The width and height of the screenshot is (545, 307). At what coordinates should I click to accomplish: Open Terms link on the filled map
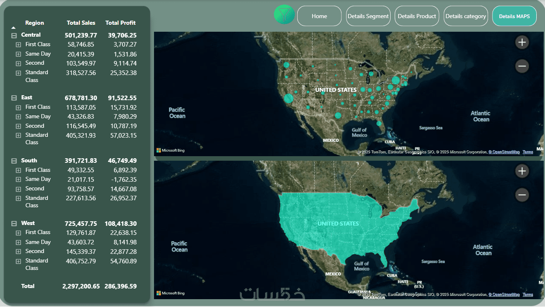[528, 295]
